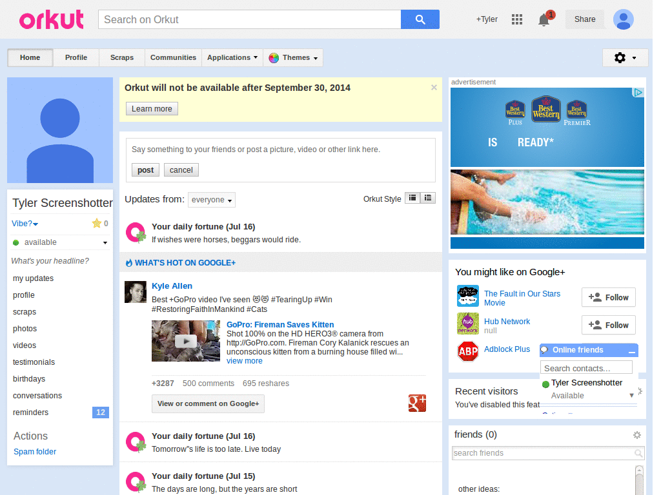This screenshot has width=661, height=495.
Task: Switch to Orkut Style list view
Action: point(428,198)
